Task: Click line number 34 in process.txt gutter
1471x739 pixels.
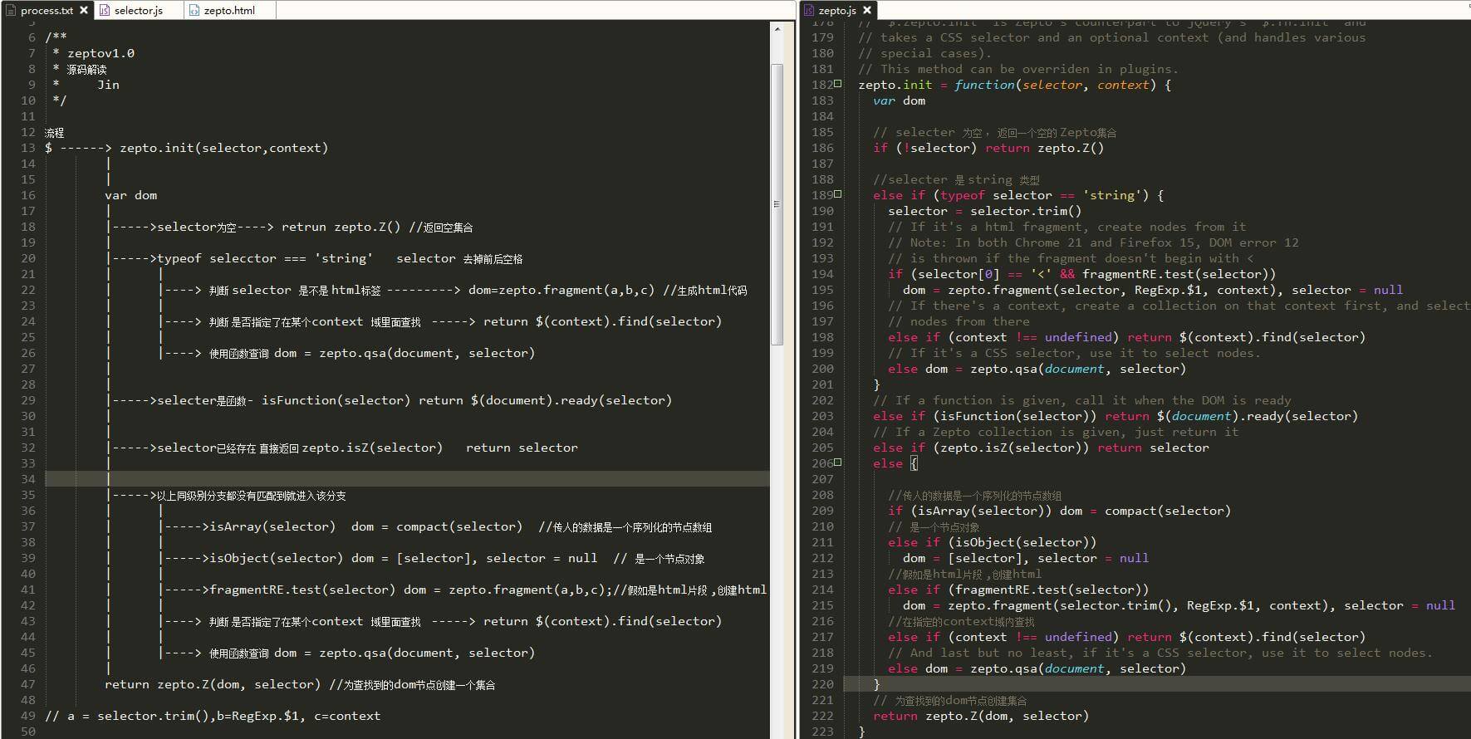Action: pos(28,479)
